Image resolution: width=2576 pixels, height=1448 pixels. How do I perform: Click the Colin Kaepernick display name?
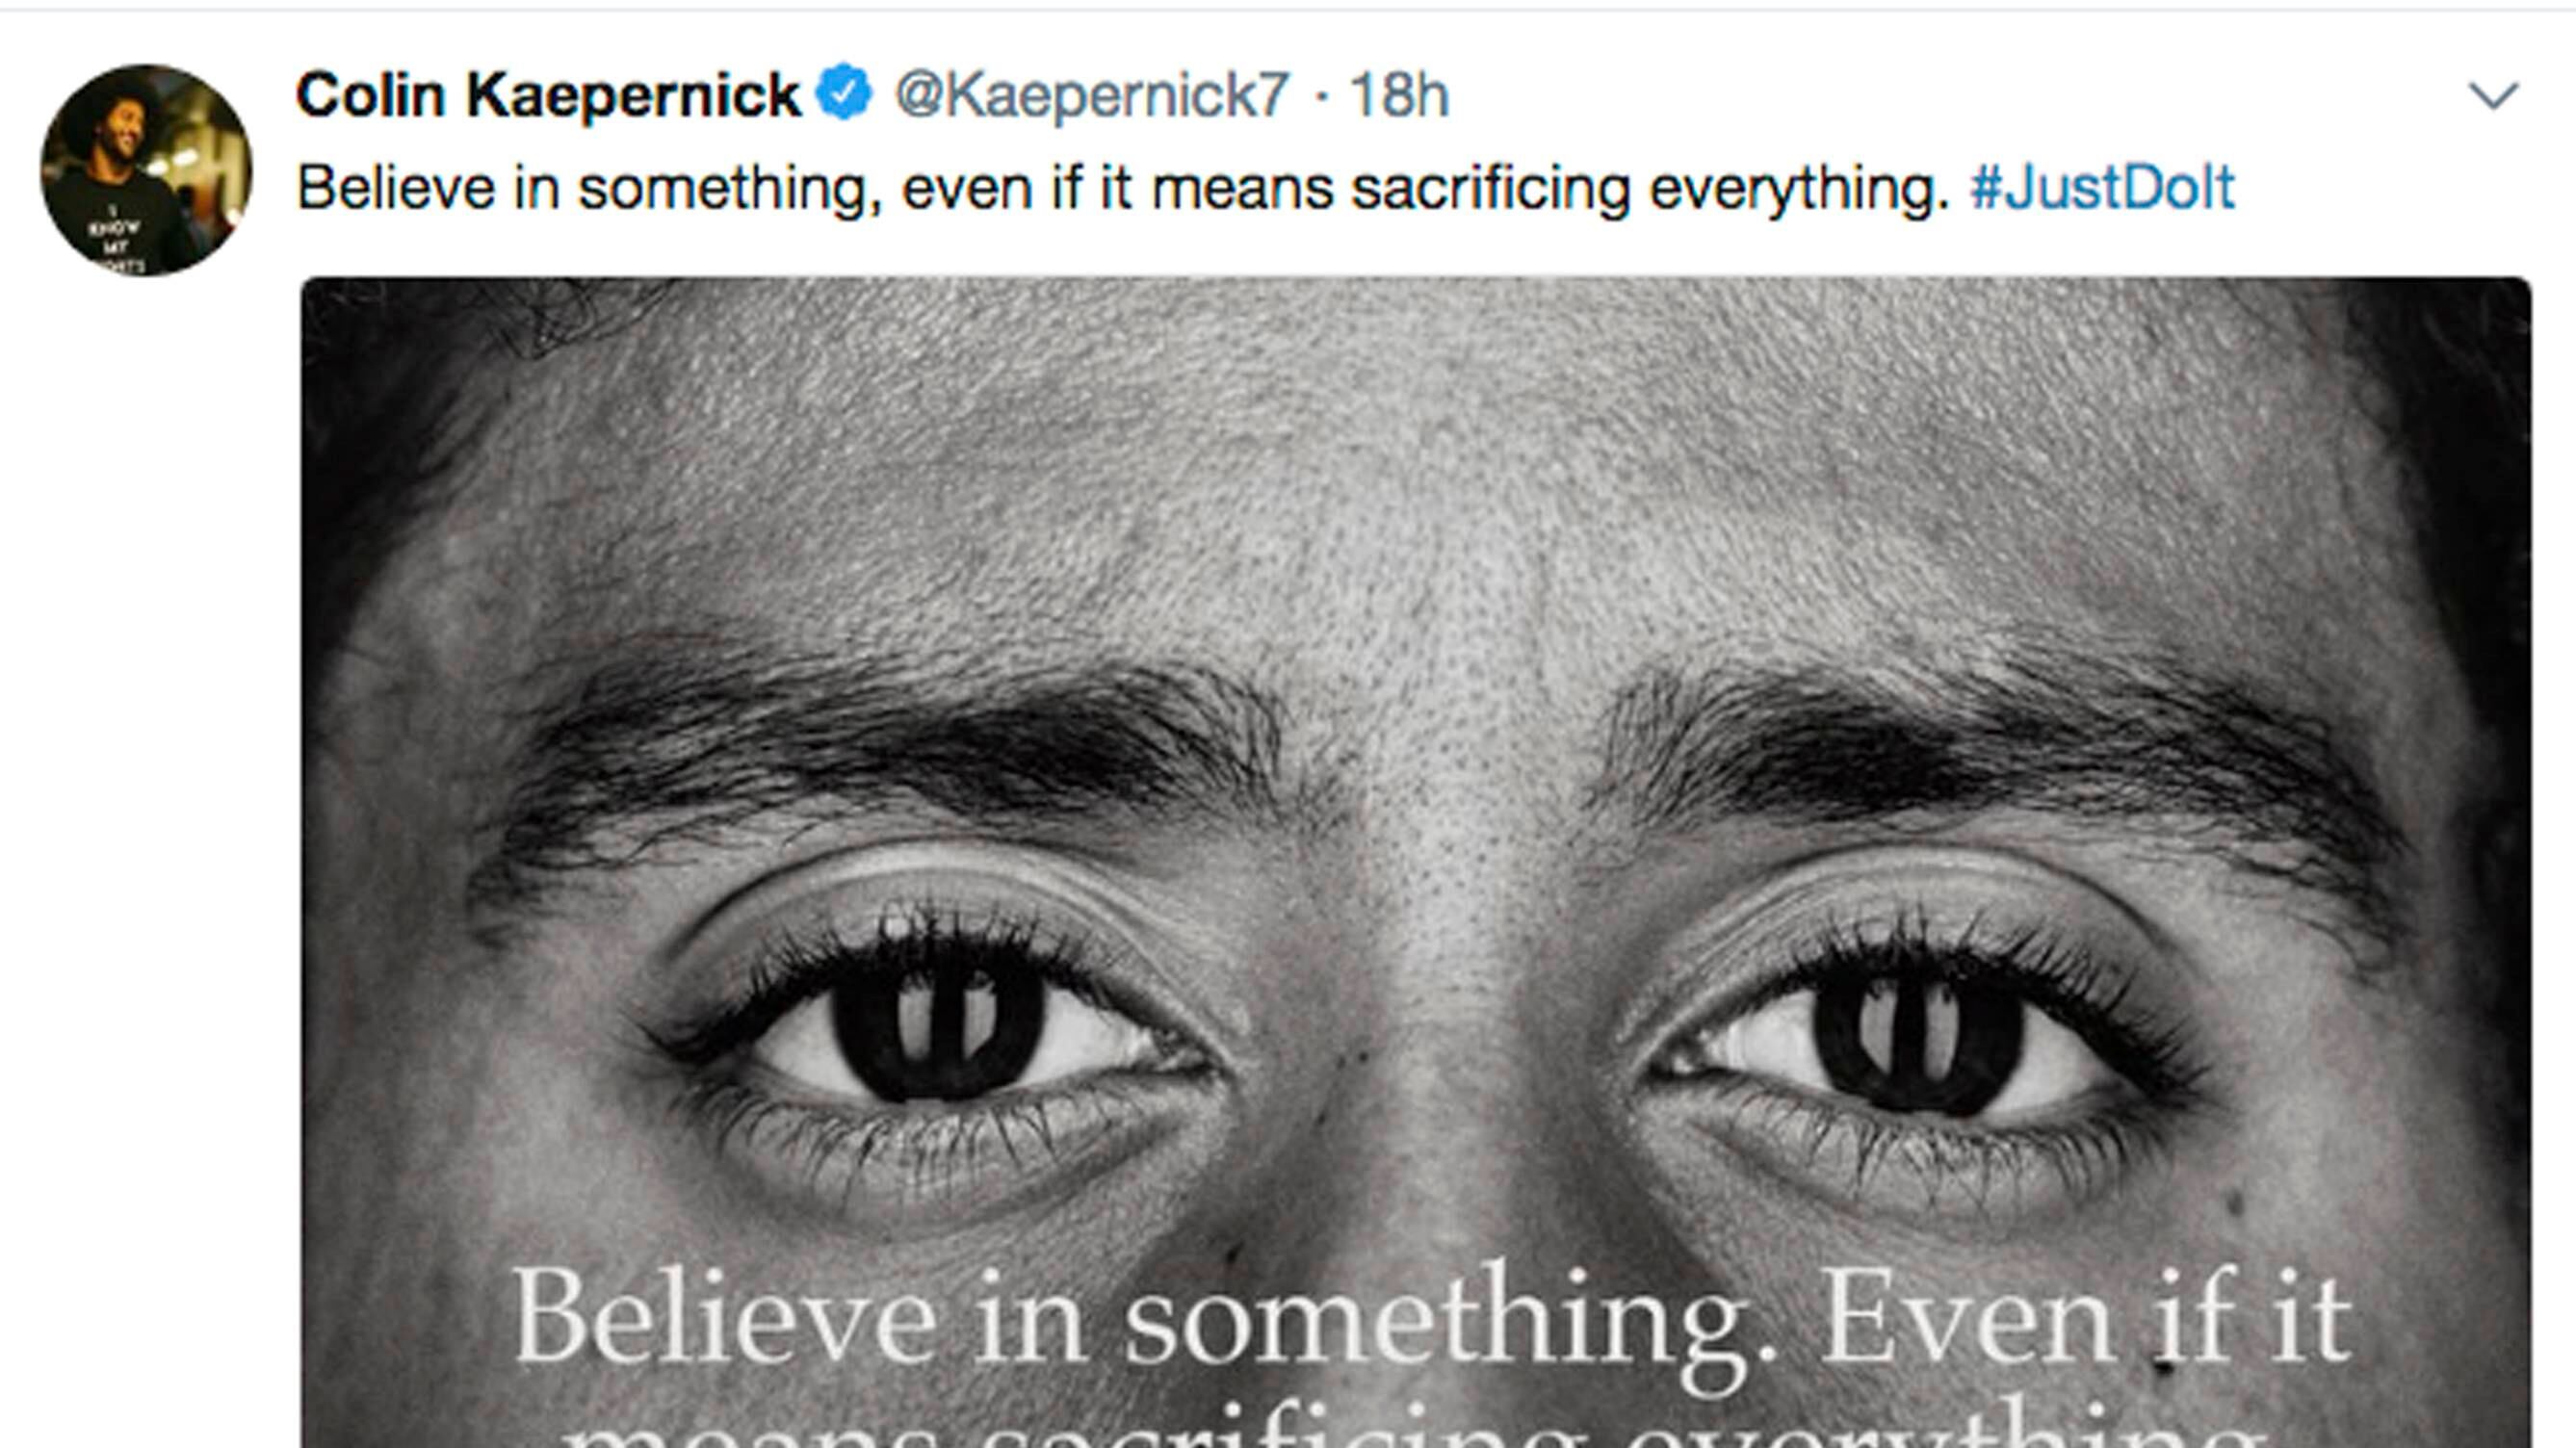point(548,96)
